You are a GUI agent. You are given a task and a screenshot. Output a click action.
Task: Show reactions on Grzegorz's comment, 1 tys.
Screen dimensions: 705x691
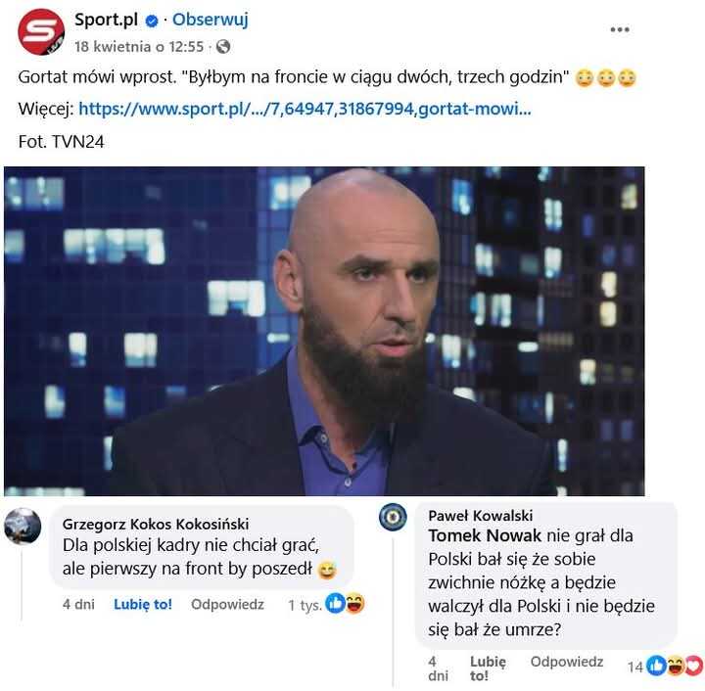(326, 604)
